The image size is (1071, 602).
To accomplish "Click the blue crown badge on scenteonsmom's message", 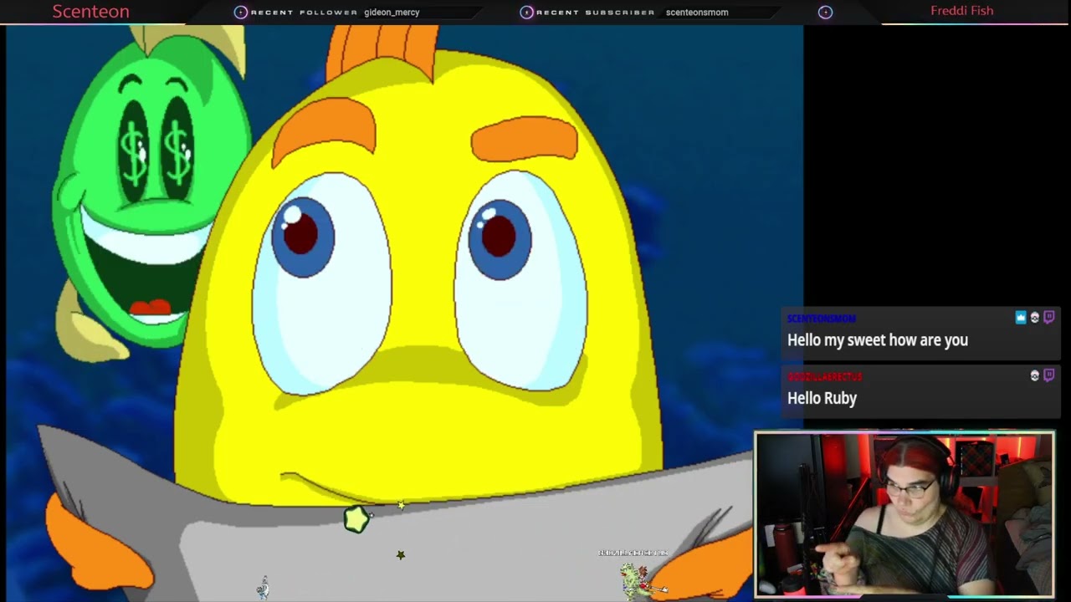I will [1021, 318].
